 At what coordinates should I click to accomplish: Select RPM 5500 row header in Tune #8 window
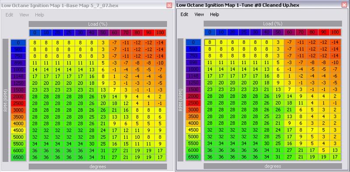click(193, 144)
